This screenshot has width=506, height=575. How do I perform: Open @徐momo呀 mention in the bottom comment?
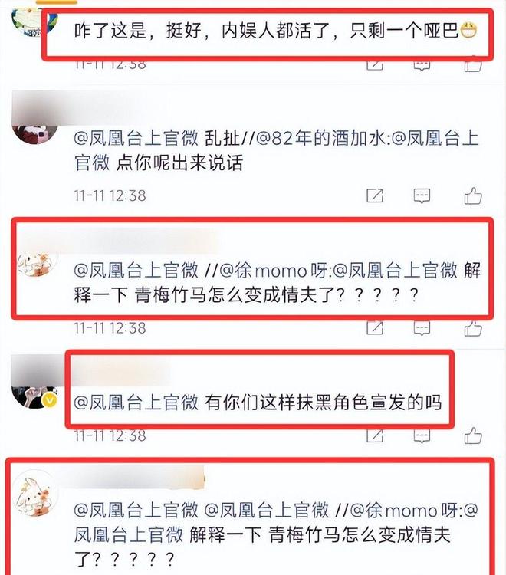tap(403, 511)
